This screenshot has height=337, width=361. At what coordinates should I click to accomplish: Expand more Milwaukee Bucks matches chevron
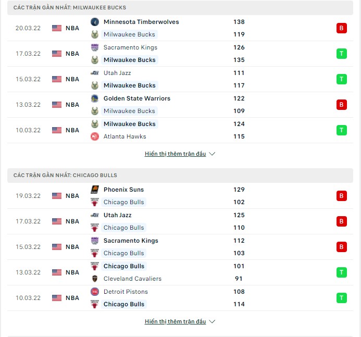tap(212, 154)
